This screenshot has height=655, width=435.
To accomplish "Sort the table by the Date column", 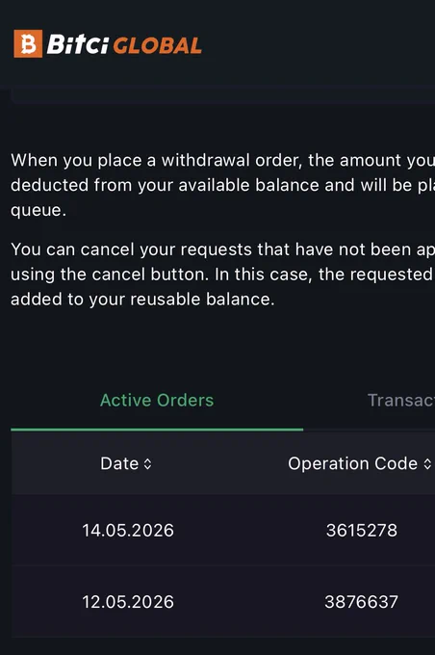I will pos(126,463).
